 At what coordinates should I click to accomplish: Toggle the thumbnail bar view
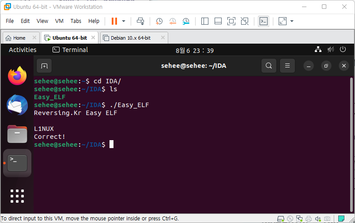pos(218,21)
